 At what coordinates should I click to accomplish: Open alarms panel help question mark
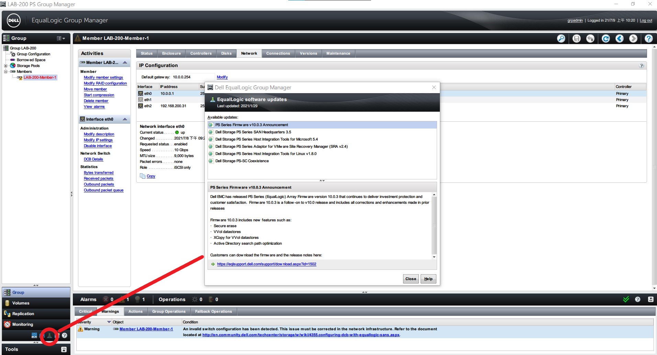tap(638, 299)
